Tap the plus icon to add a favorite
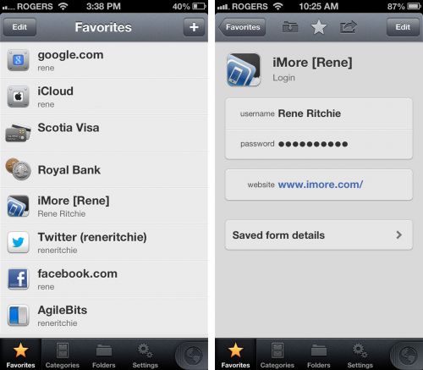 pyautogui.click(x=194, y=27)
